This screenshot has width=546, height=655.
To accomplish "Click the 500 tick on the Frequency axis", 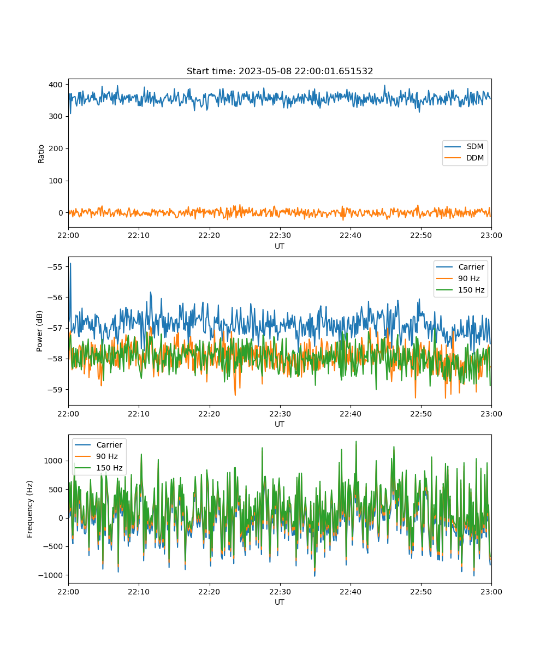I will tap(56, 489).
